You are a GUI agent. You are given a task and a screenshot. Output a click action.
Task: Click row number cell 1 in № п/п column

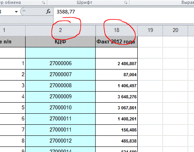point(13,64)
